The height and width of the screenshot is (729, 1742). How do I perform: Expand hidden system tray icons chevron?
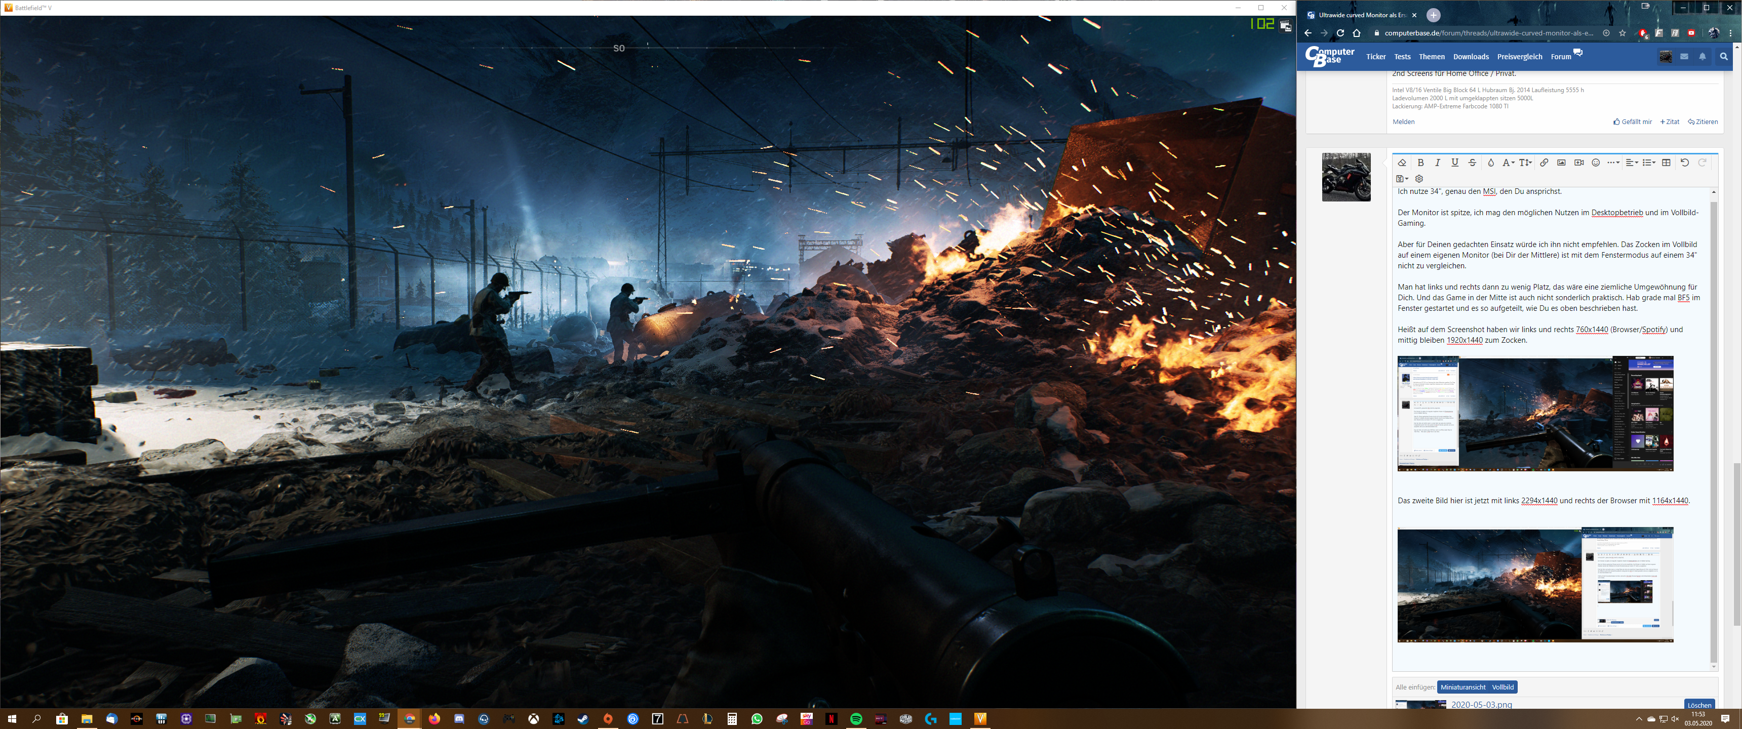[x=1639, y=719]
